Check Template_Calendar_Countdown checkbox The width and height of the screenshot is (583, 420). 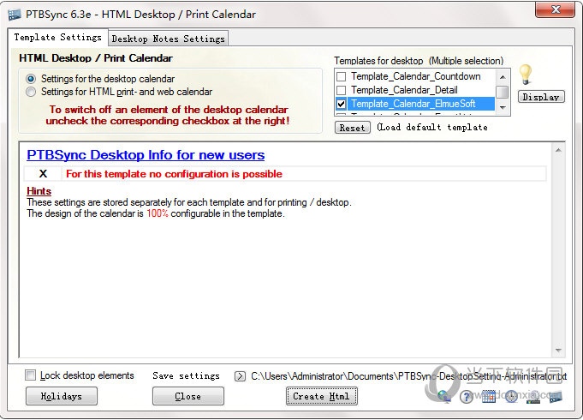(341, 76)
